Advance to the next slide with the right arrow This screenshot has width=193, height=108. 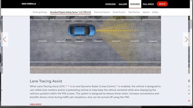click(x=186, y=39)
